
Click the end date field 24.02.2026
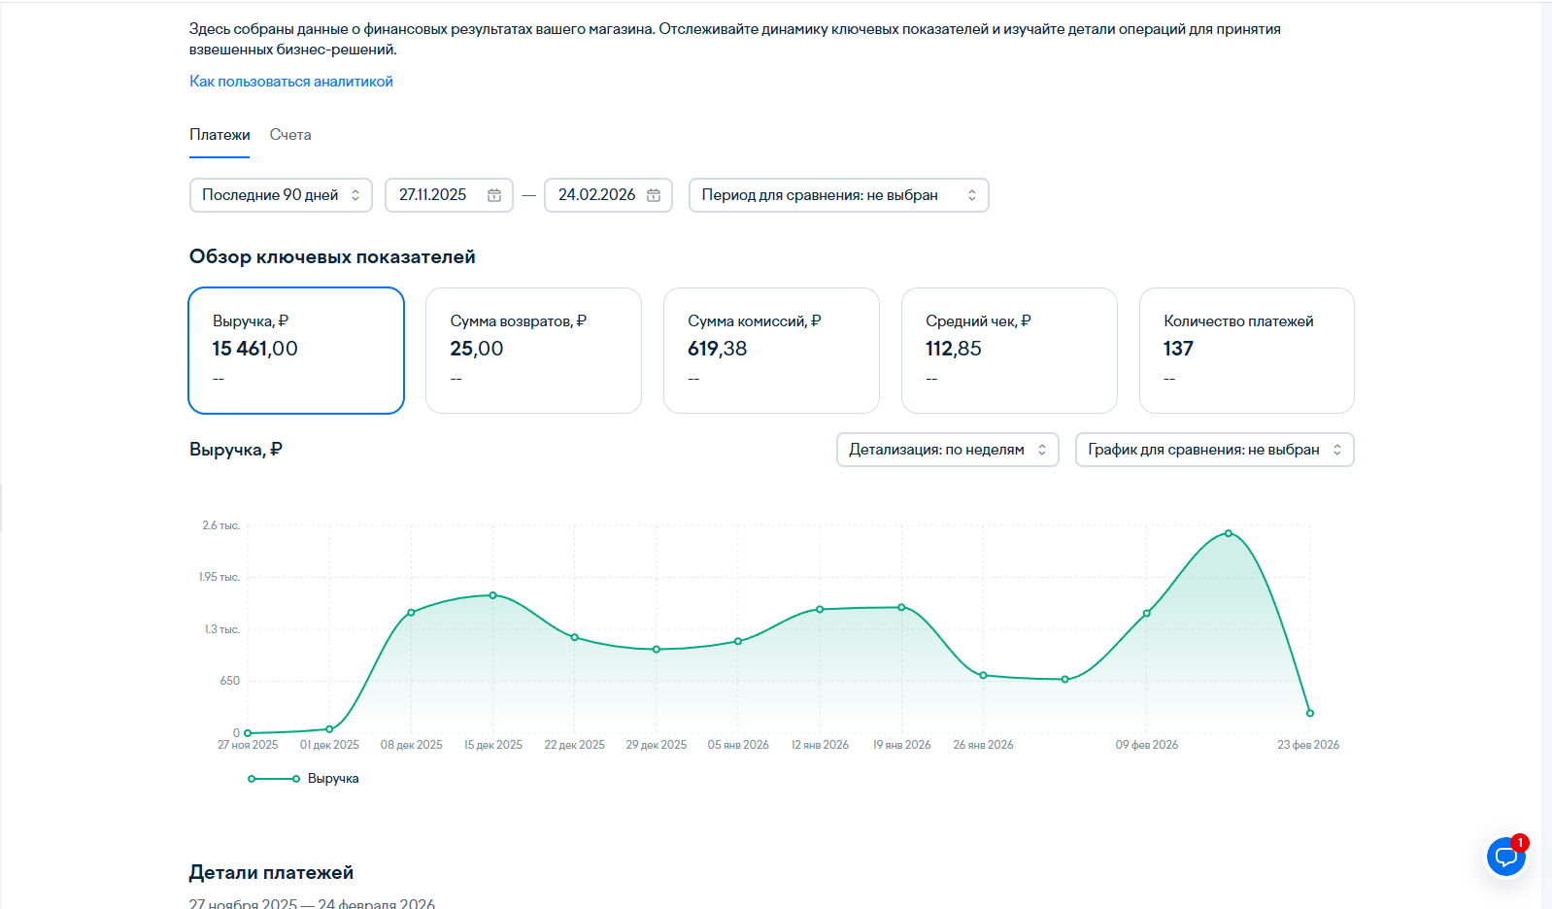[596, 195]
